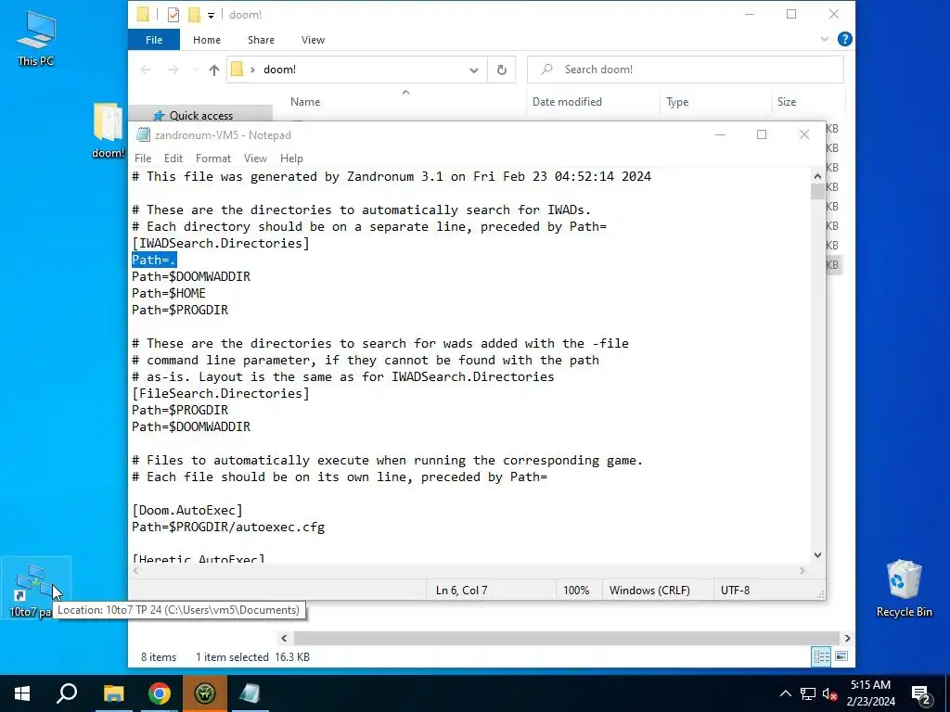Open the This PC desktop icon
The width and height of the screenshot is (950, 712).
36,37
